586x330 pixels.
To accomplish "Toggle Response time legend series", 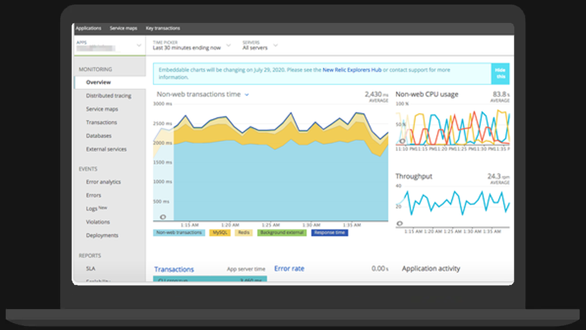I will (330, 233).
